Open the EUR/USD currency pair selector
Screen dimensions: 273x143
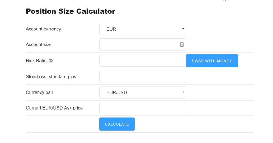click(142, 92)
